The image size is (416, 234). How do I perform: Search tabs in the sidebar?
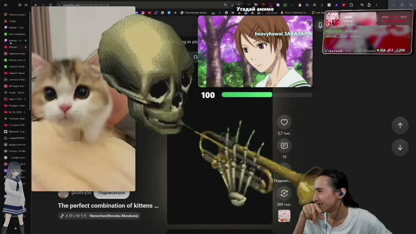click(26, 5)
